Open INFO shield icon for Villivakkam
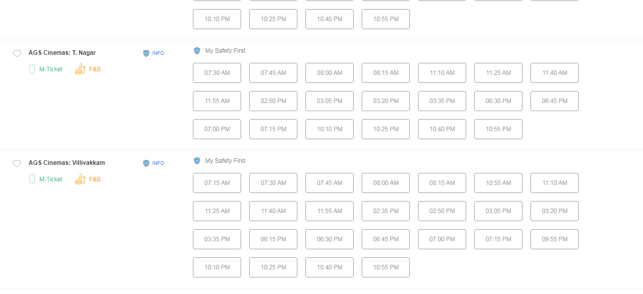The image size is (643, 294). pos(146,163)
